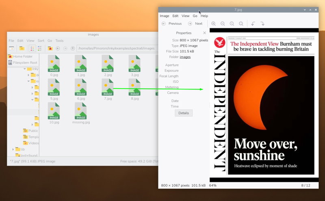Open Edit menu in file manager window
The width and height of the screenshot is (325, 201).
[x=20, y=41]
